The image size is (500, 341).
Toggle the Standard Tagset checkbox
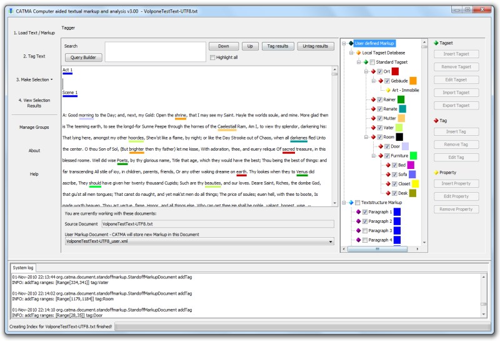coord(372,62)
